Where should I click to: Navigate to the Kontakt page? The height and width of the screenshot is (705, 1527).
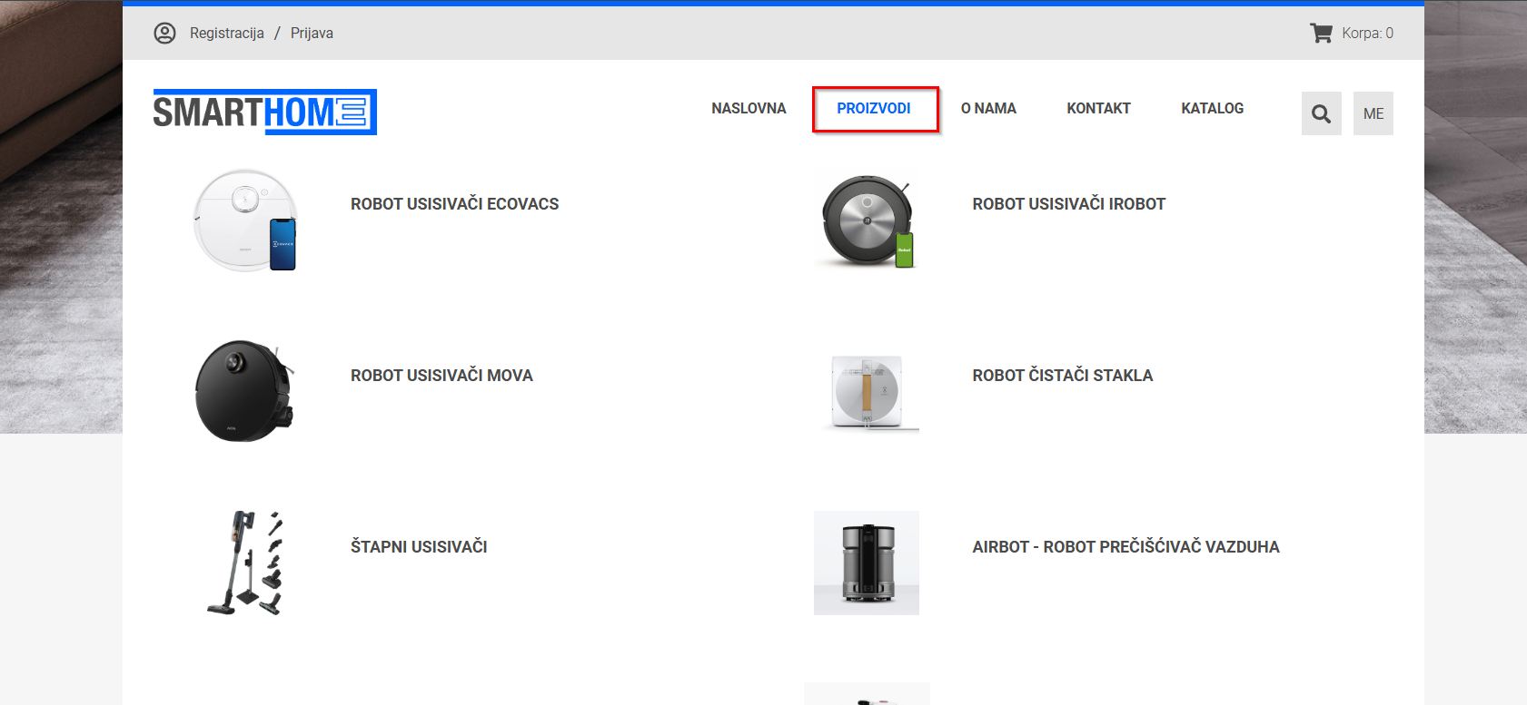click(x=1098, y=109)
